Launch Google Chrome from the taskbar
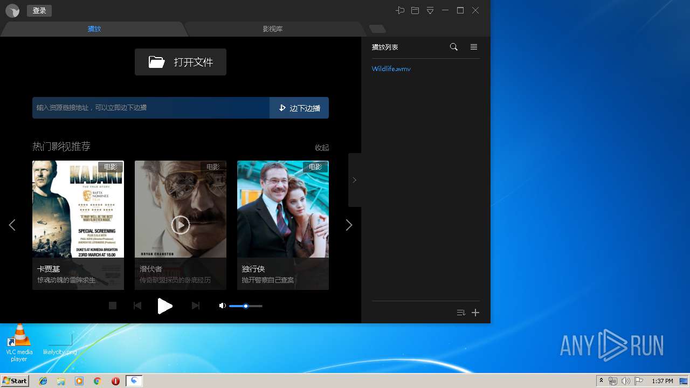The image size is (690, 388). click(98, 381)
